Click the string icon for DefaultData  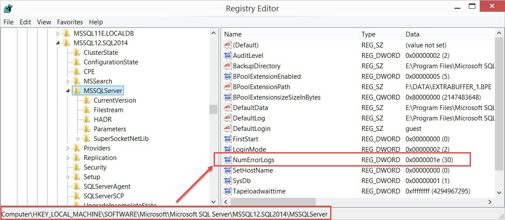coord(228,107)
